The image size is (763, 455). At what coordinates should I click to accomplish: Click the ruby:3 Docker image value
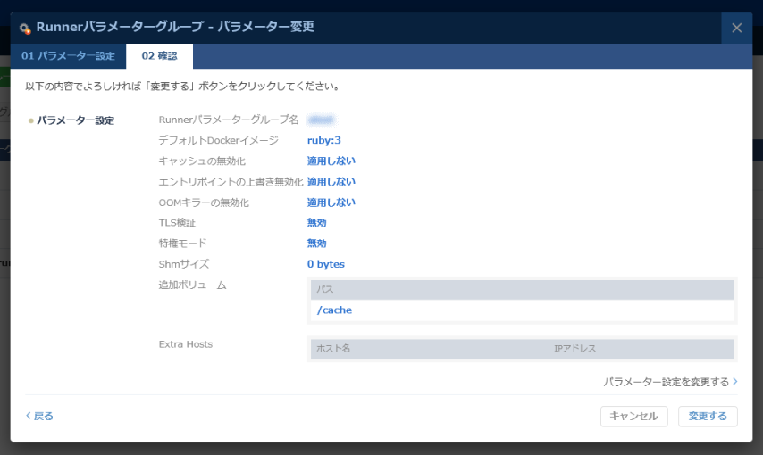click(324, 140)
